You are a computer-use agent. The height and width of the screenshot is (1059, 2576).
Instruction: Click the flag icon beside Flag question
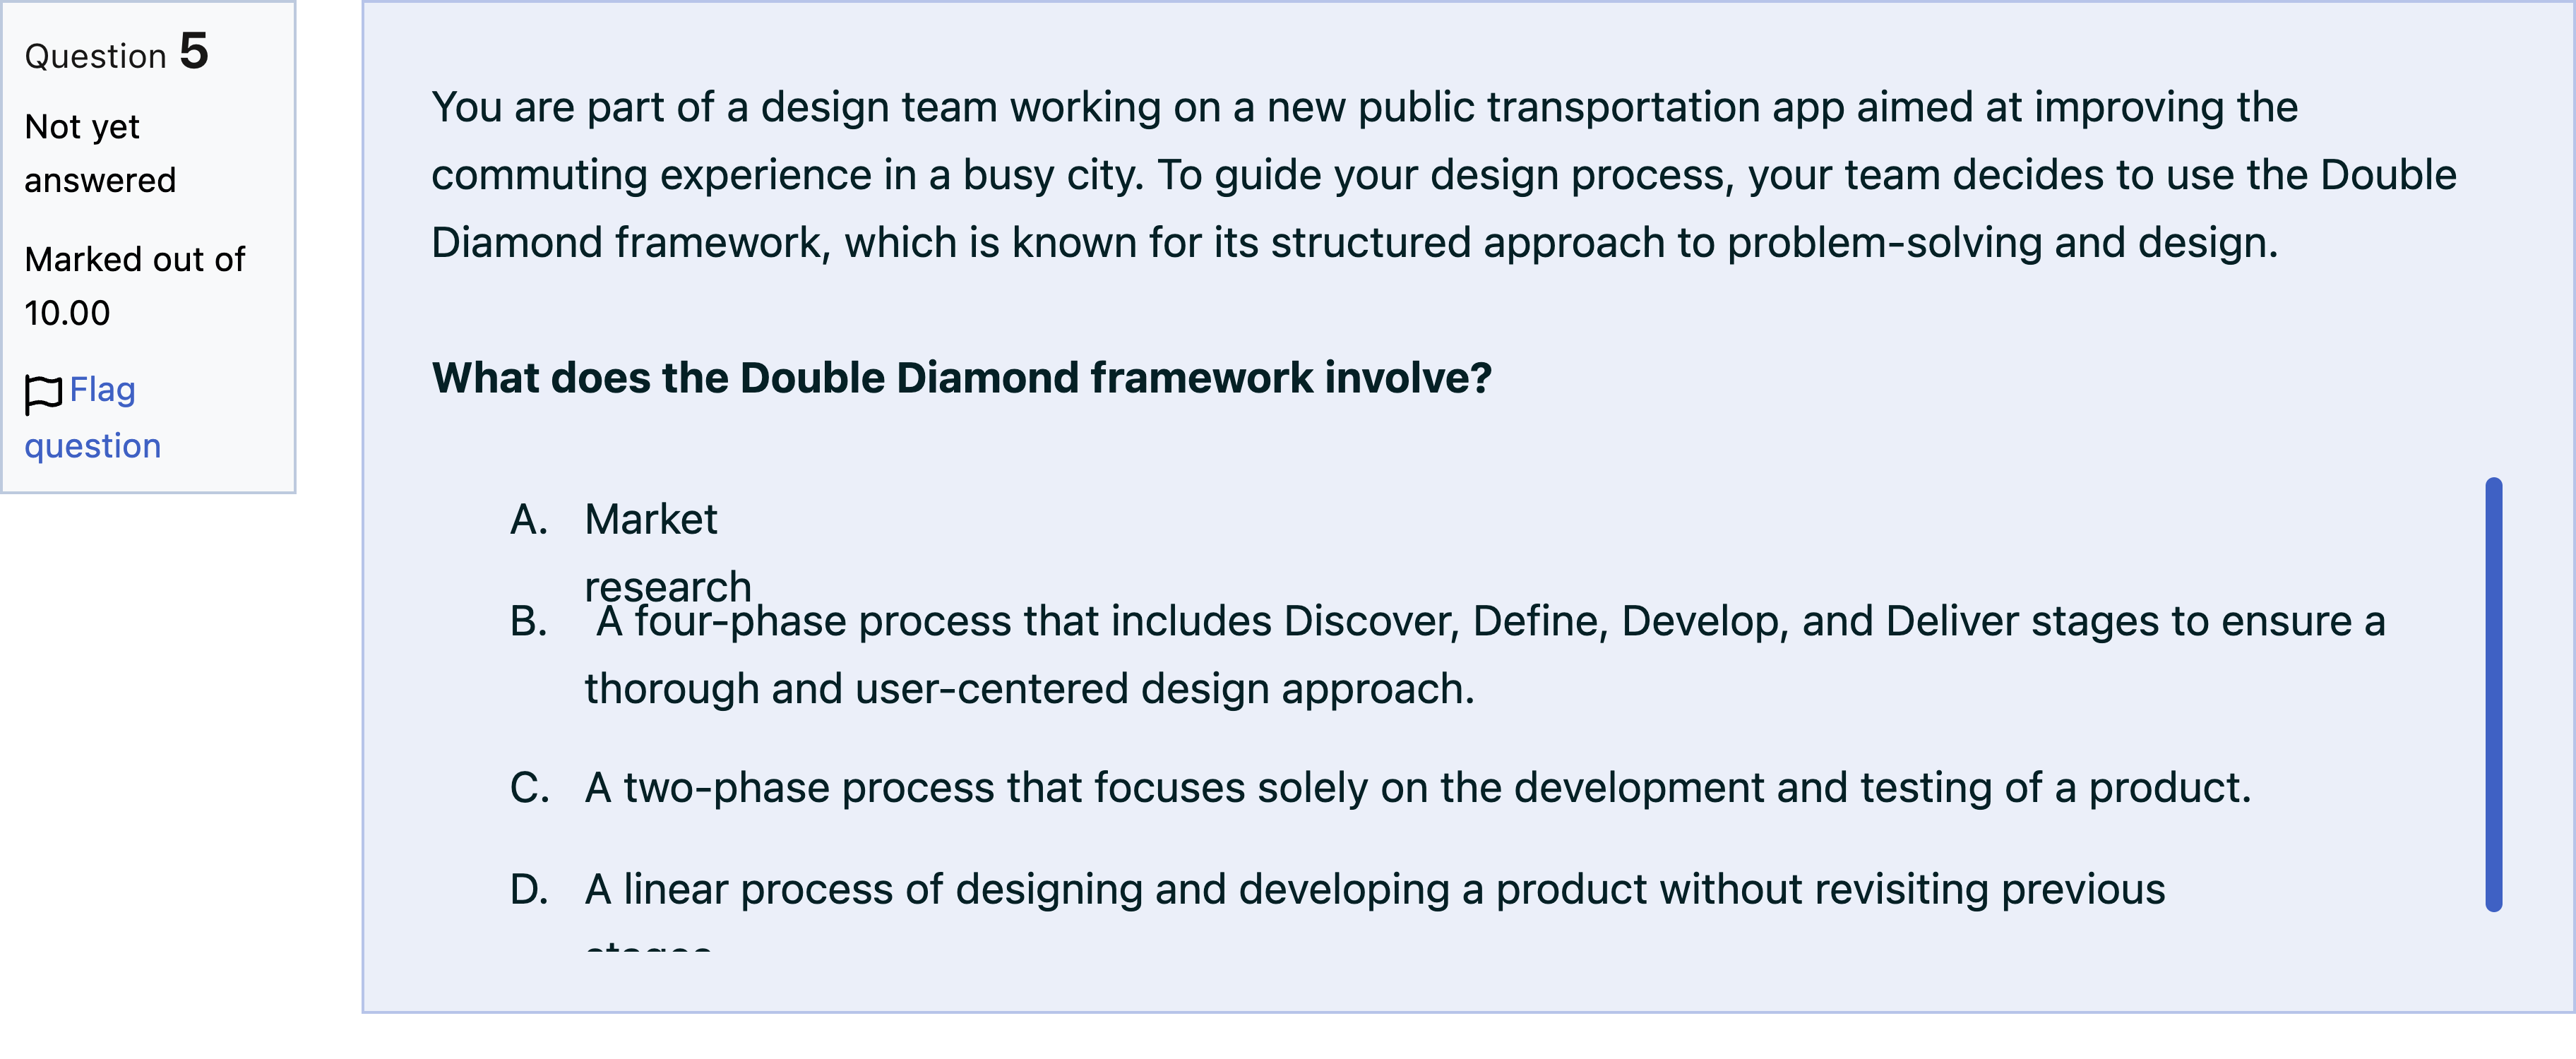[x=43, y=394]
